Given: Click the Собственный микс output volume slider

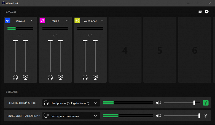Looking at the screenshot, I should (182, 103).
